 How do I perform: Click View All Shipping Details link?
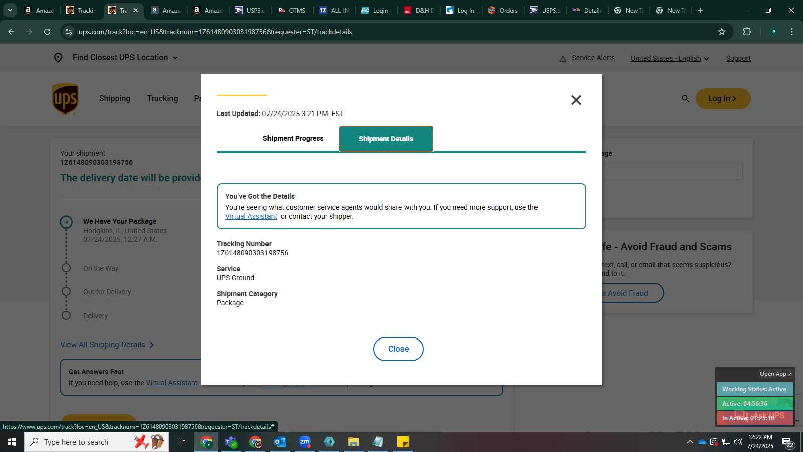(x=107, y=345)
